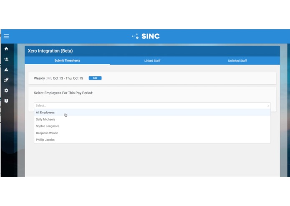This screenshot has height=206, width=290.
Task: Open the add staff sidebar icon
Action: tap(6, 59)
